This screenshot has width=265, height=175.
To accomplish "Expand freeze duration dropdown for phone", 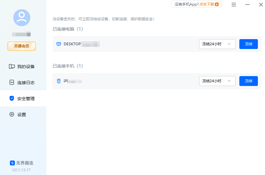I will click(217, 81).
